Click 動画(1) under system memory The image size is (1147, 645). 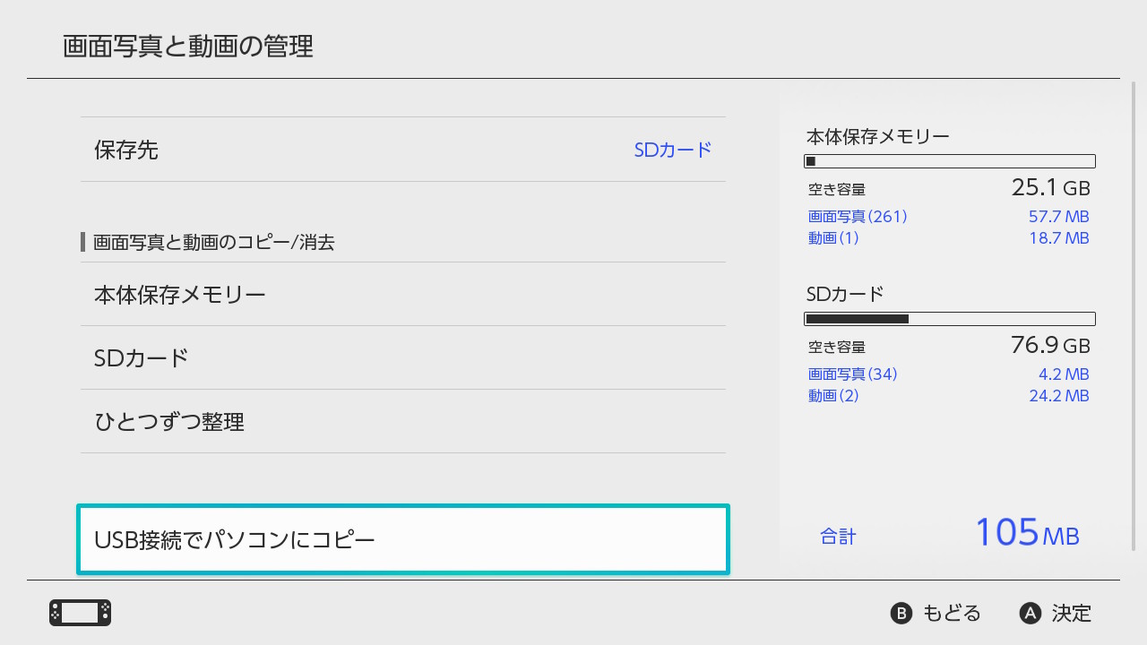[833, 237]
